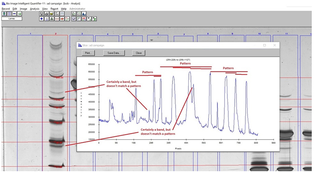The width and height of the screenshot is (314, 173).
Task: Click the green peak toolbar icon
Action: (52, 19)
